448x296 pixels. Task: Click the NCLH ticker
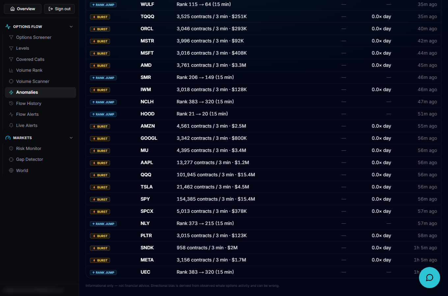147,102
